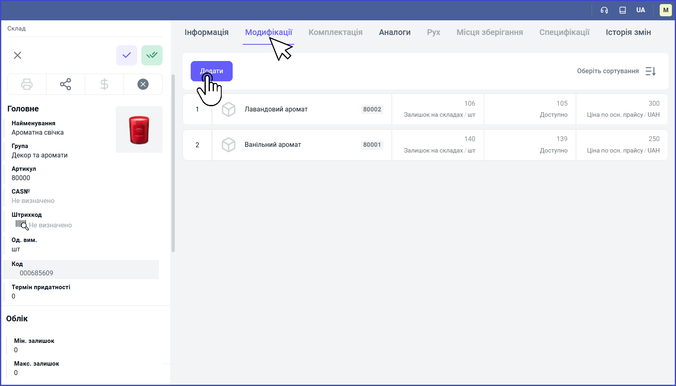Switch to the Інформація tab
Image resolution: width=676 pixels, height=386 pixels.
[x=207, y=32]
